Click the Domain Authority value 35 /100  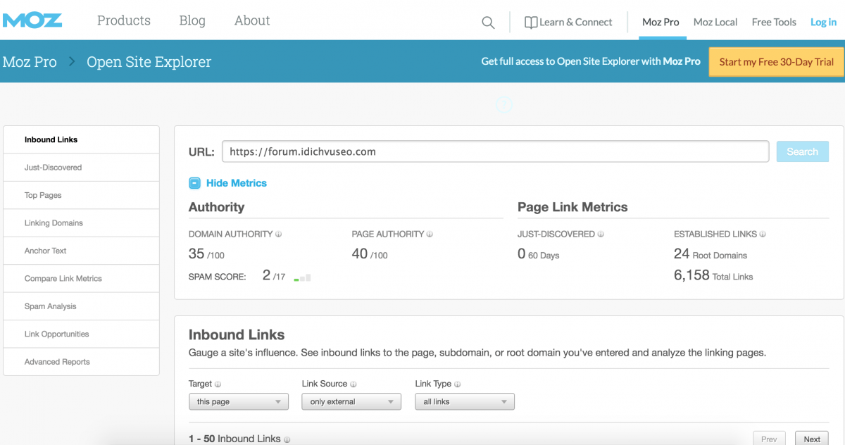206,254
